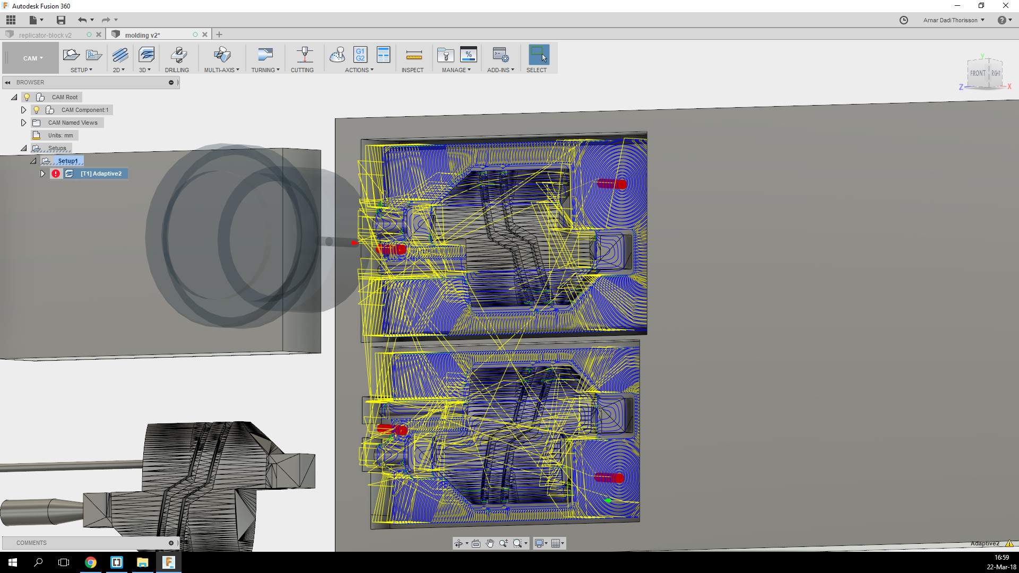This screenshot has height=573, width=1019.
Task: Click the Cutting operation icon
Action: tap(304, 55)
